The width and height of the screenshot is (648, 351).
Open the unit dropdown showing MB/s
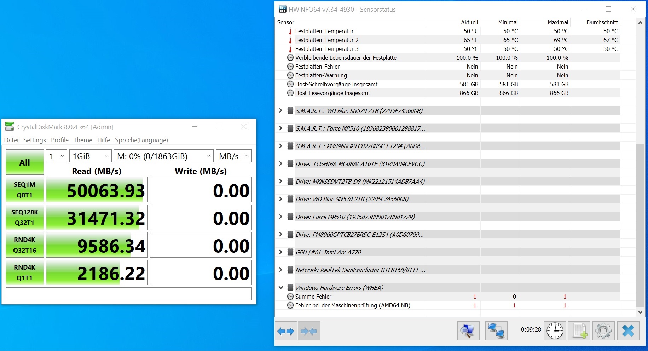(x=234, y=156)
